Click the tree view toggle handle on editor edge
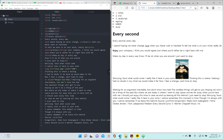 pyautogui.click(x=109, y=72)
